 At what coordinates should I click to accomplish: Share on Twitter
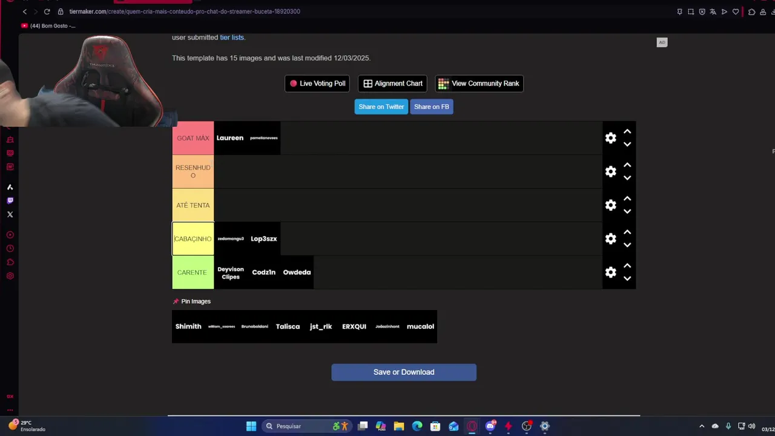[x=381, y=107]
